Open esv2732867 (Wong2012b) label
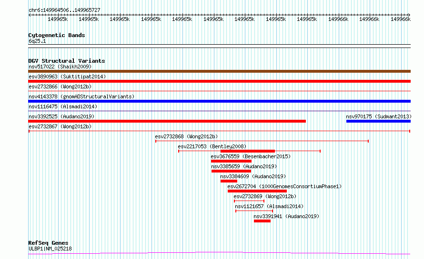 click(x=60, y=126)
